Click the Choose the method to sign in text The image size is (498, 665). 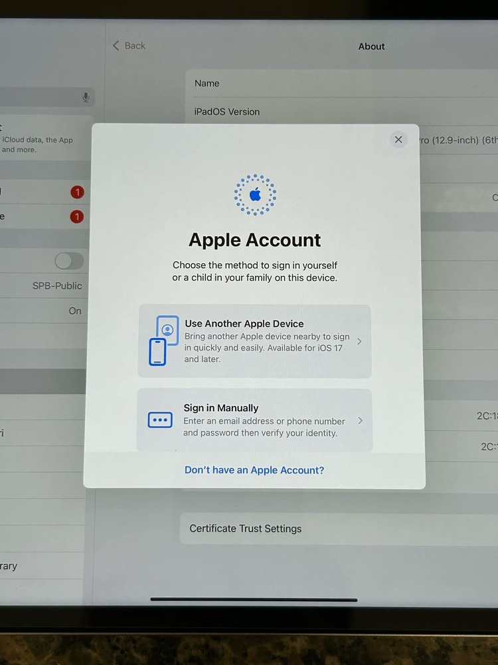tap(254, 271)
